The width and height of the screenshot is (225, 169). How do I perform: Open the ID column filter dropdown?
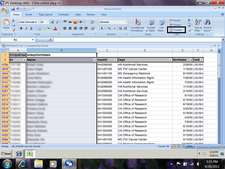24,60
